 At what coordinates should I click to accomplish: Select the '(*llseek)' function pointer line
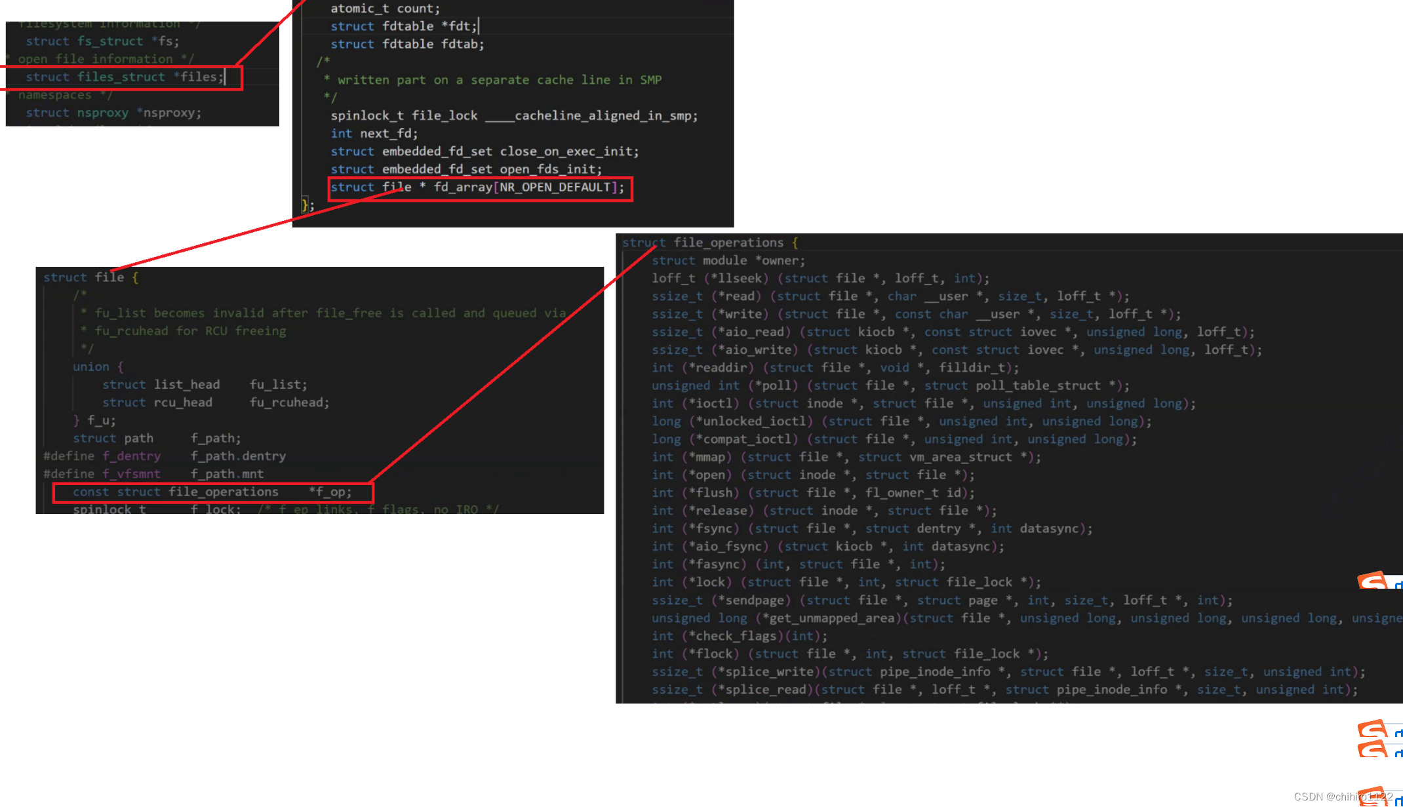click(821, 278)
